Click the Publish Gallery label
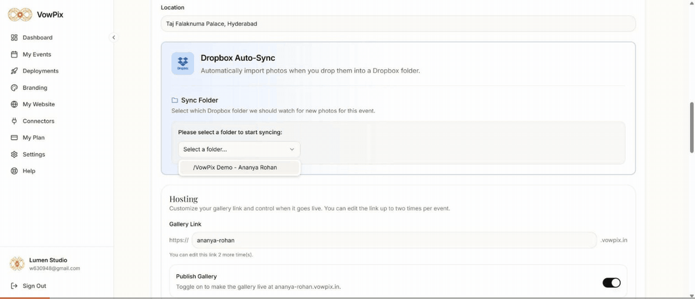Viewport: 695px width, 299px height. coord(196,276)
